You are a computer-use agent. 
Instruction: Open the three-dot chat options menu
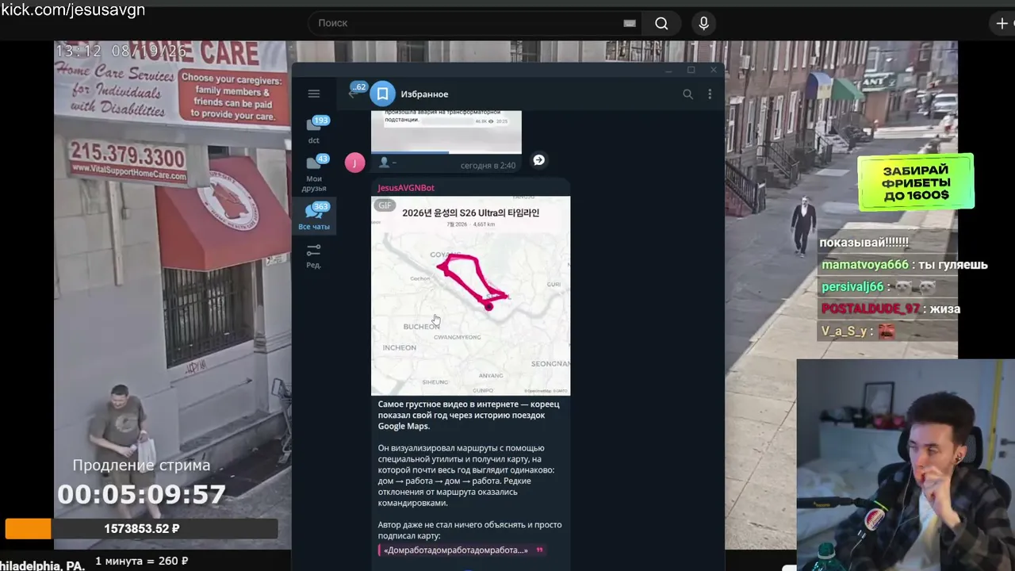coord(710,94)
